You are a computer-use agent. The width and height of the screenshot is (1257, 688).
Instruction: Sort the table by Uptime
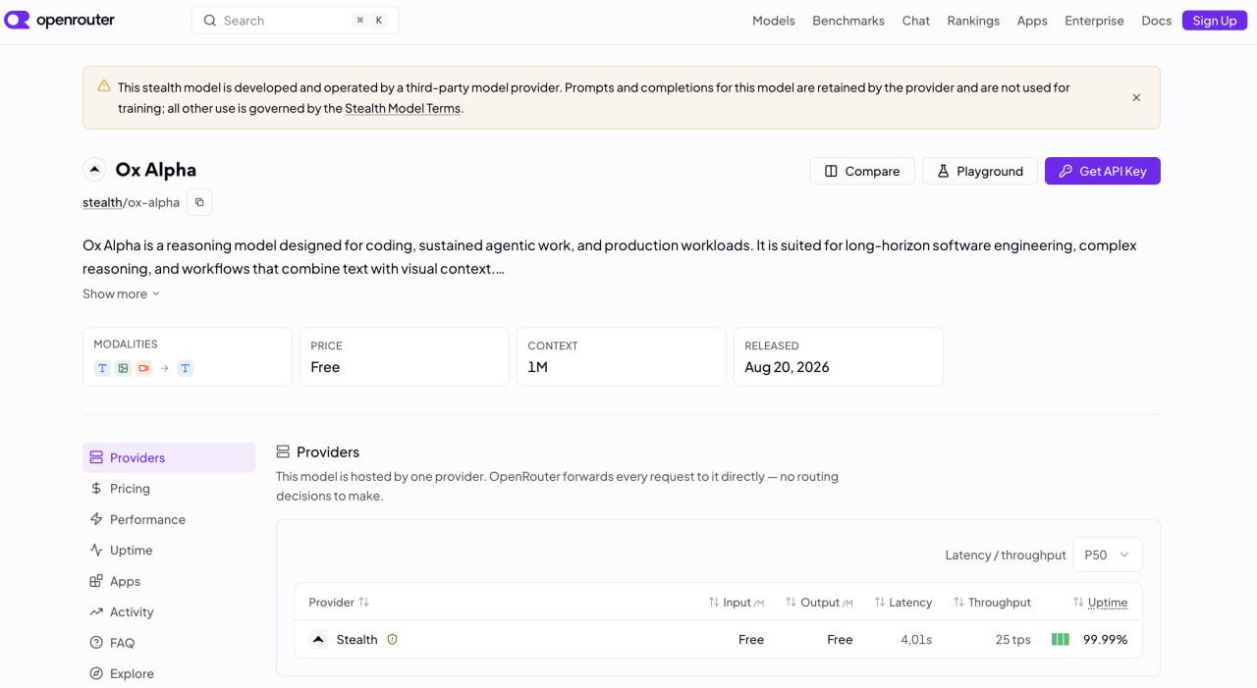click(1100, 602)
